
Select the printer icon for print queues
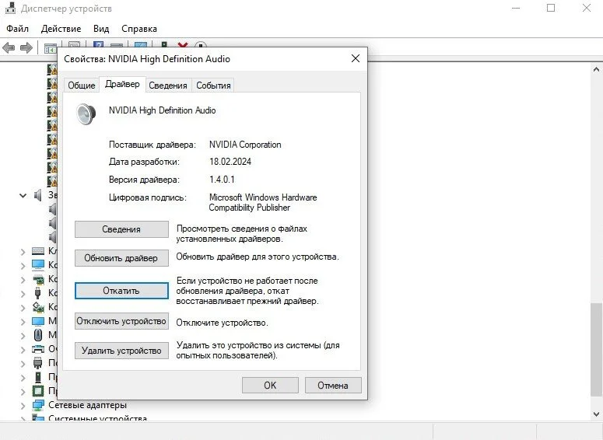pyautogui.click(x=37, y=349)
